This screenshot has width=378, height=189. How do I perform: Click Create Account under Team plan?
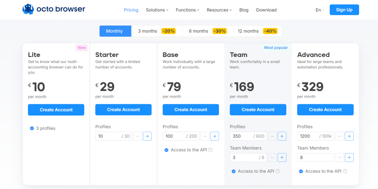coord(258,109)
